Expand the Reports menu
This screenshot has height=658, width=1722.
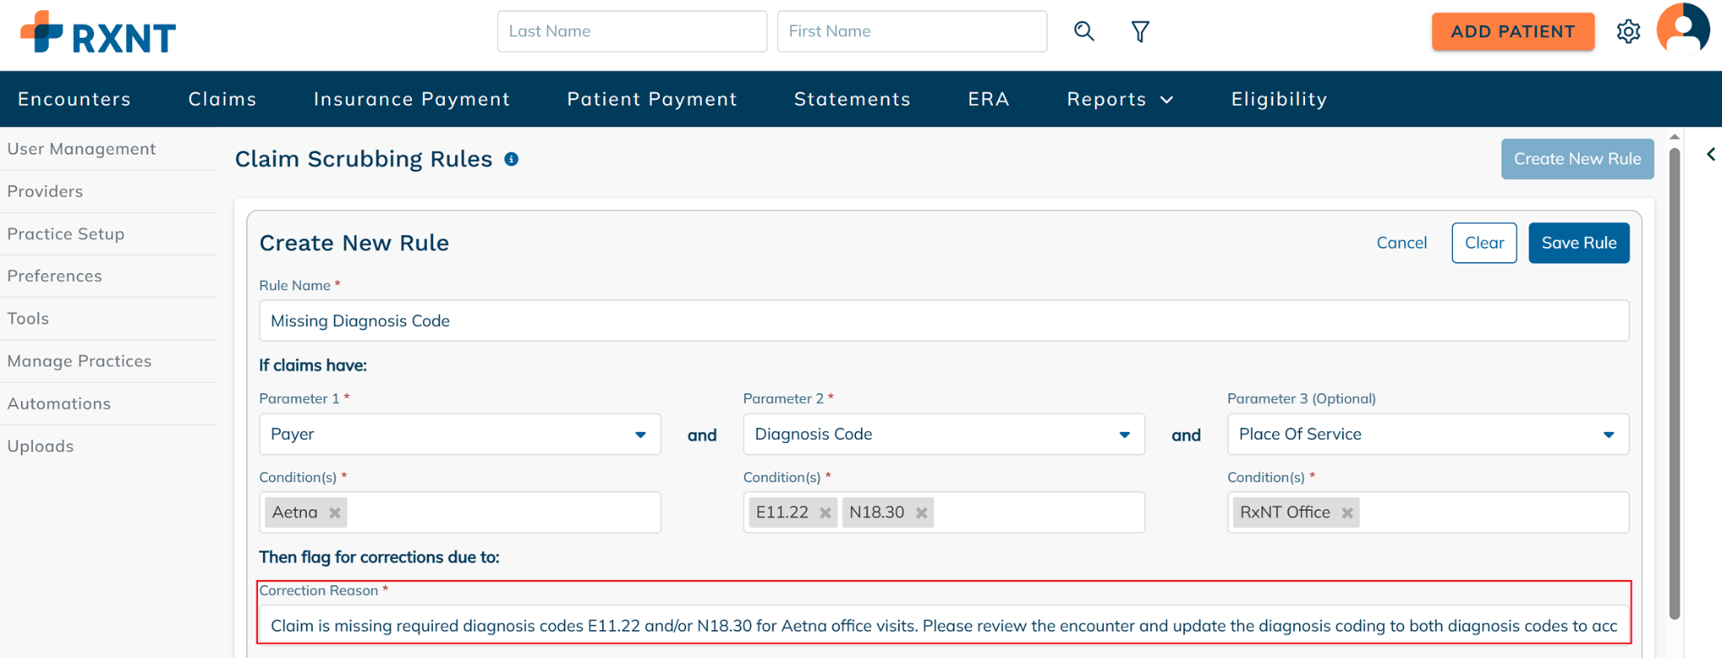tap(1119, 99)
